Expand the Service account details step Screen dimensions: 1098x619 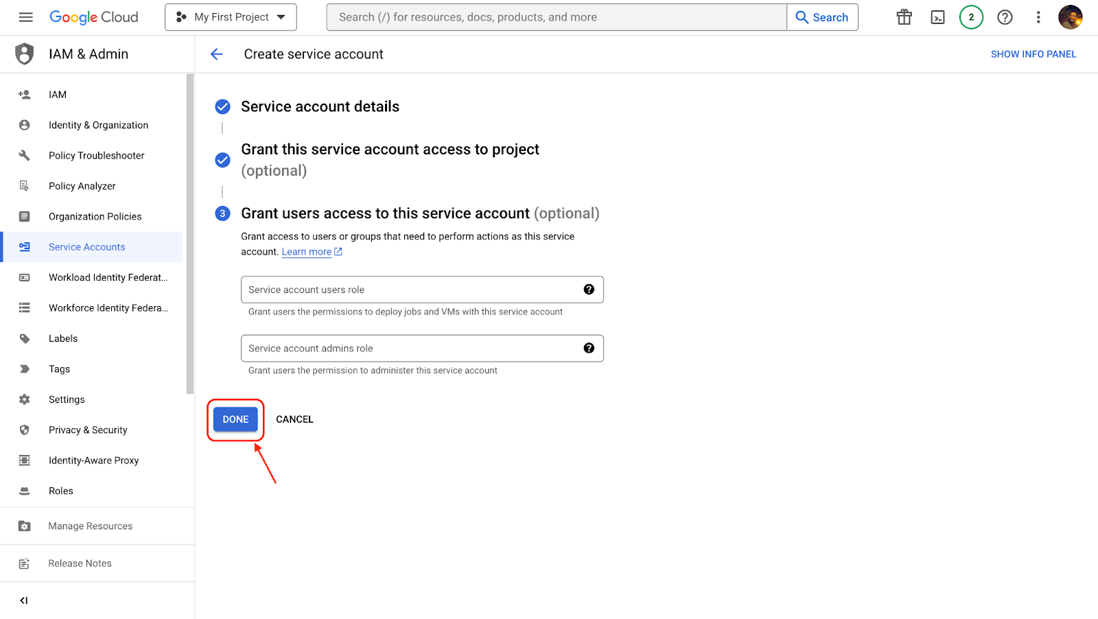pyautogui.click(x=320, y=106)
